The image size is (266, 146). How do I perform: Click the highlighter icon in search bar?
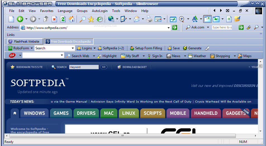click(x=249, y=27)
